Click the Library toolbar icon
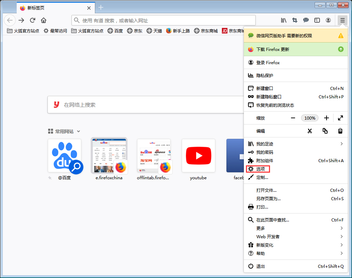 [284, 20]
